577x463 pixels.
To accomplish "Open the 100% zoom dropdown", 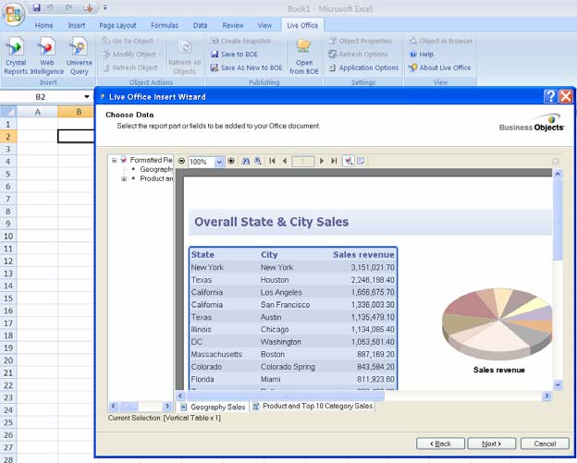I will point(219,162).
